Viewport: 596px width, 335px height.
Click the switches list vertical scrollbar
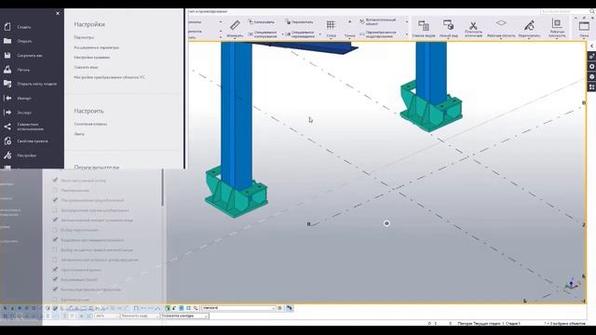tap(163, 188)
